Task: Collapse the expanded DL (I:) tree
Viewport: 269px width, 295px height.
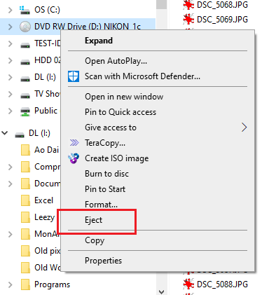Action: (x=5, y=133)
